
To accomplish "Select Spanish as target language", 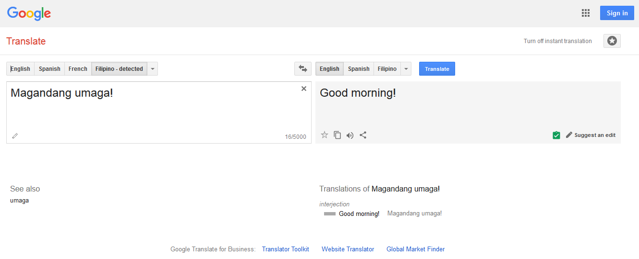I will point(359,69).
